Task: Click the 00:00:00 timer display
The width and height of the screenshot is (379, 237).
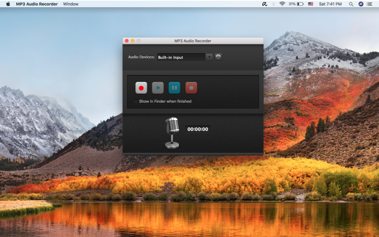Action: (x=197, y=129)
